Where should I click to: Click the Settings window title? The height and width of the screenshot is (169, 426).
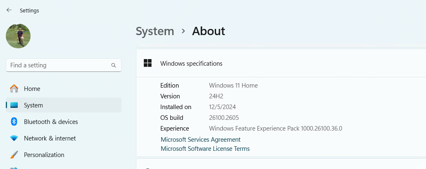click(29, 11)
